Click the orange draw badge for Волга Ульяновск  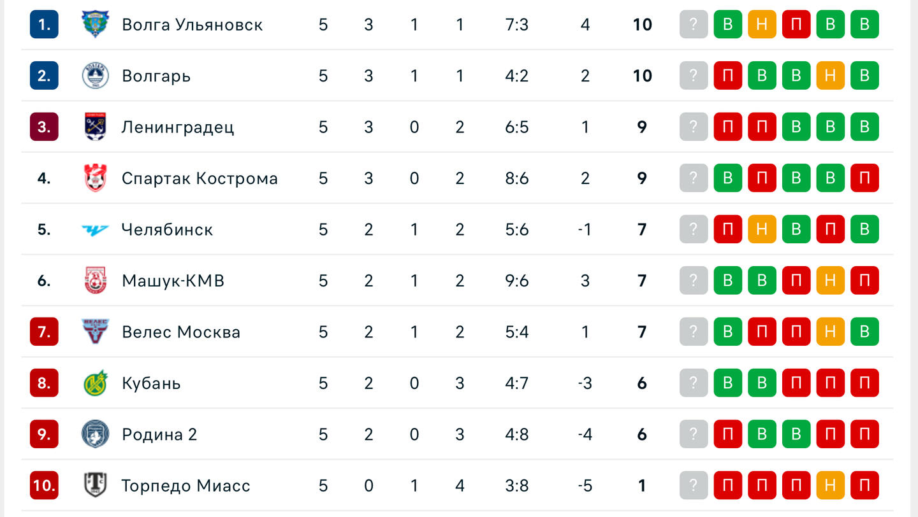pyautogui.click(x=762, y=24)
